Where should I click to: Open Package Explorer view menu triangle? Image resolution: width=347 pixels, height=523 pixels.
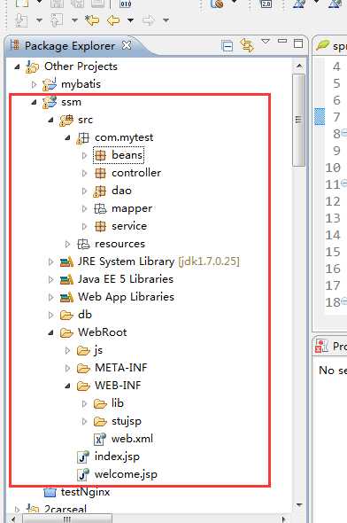point(266,42)
